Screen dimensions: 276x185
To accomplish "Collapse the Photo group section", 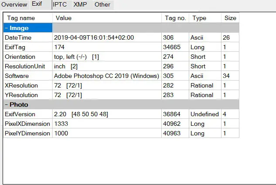I will [x=7, y=105].
